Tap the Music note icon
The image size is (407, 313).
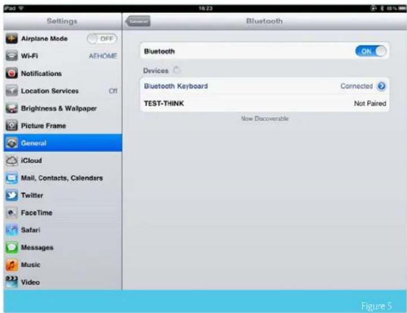(x=12, y=265)
